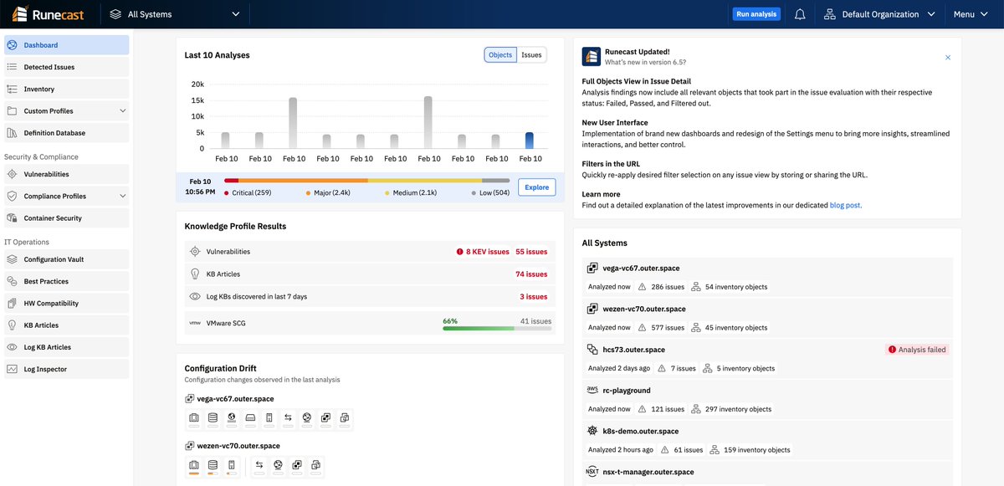Click the Vulnerabilities icon in the sidebar
Image resolution: width=1004 pixels, height=486 pixels.
coord(12,174)
